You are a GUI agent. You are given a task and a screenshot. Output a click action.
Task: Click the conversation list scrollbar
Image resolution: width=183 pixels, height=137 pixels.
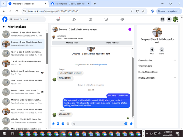click(47, 48)
